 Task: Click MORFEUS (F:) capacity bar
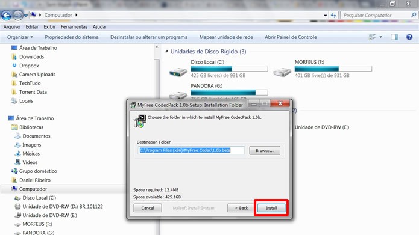333,69
